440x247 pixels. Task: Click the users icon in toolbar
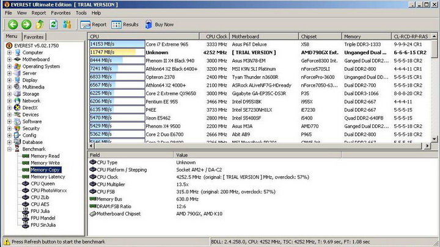tap(67, 24)
